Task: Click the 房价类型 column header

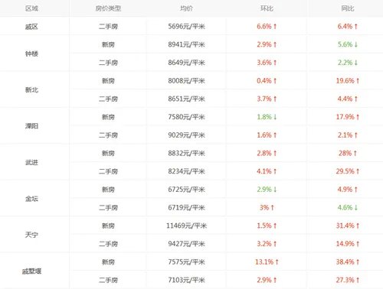Action: 108,8
